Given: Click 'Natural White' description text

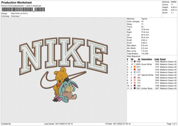Looking at the screenshot, I should (x=147, y=75).
